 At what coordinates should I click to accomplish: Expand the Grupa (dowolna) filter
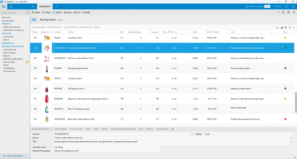point(39,27)
